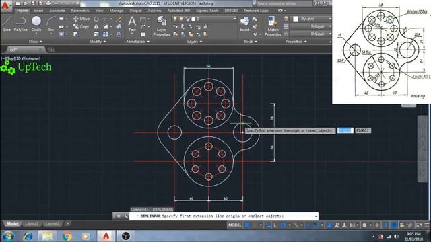Open the Insert ribbon tab
431x242 pixels.
click(38, 11)
